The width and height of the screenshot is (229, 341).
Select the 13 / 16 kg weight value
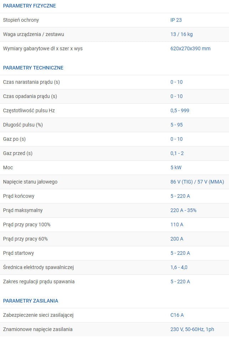182,34
